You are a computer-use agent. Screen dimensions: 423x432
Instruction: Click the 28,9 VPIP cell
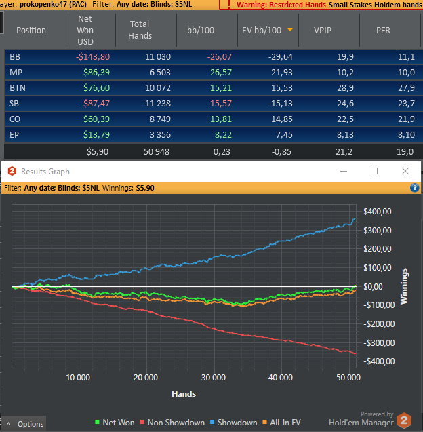pyautogui.click(x=345, y=88)
